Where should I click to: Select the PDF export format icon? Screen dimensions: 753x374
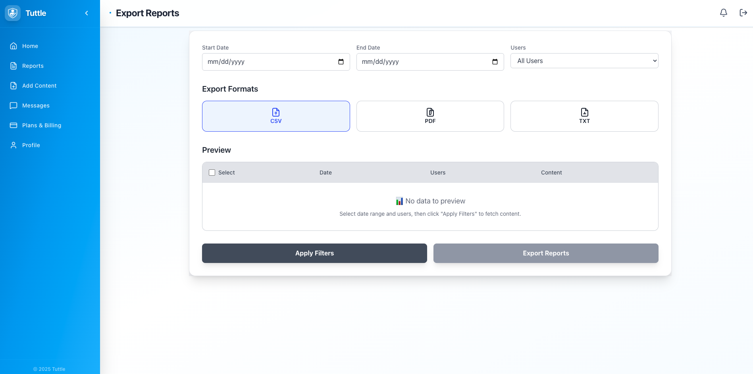point(430,112)
